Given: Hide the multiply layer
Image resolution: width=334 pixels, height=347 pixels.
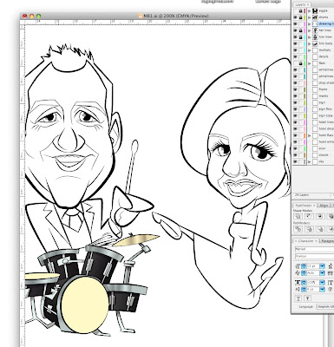Looking at the screenshot, I should coord(295,50).
